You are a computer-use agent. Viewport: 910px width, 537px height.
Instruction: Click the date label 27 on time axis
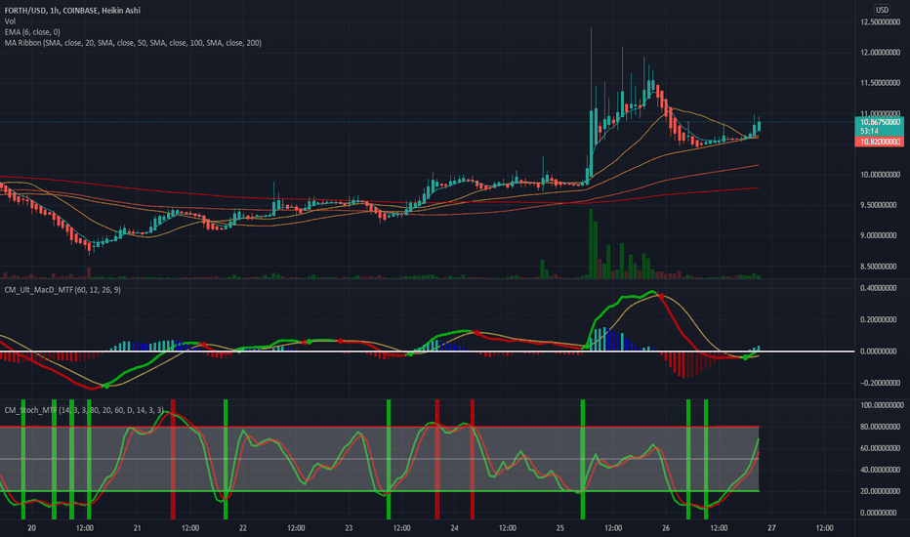tap(772, 527)
